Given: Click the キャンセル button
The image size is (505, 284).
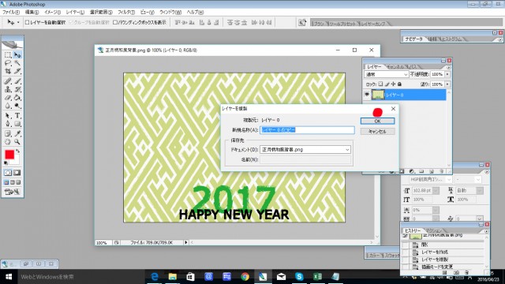Looking at the screenshot, I should tap(377, 132).
